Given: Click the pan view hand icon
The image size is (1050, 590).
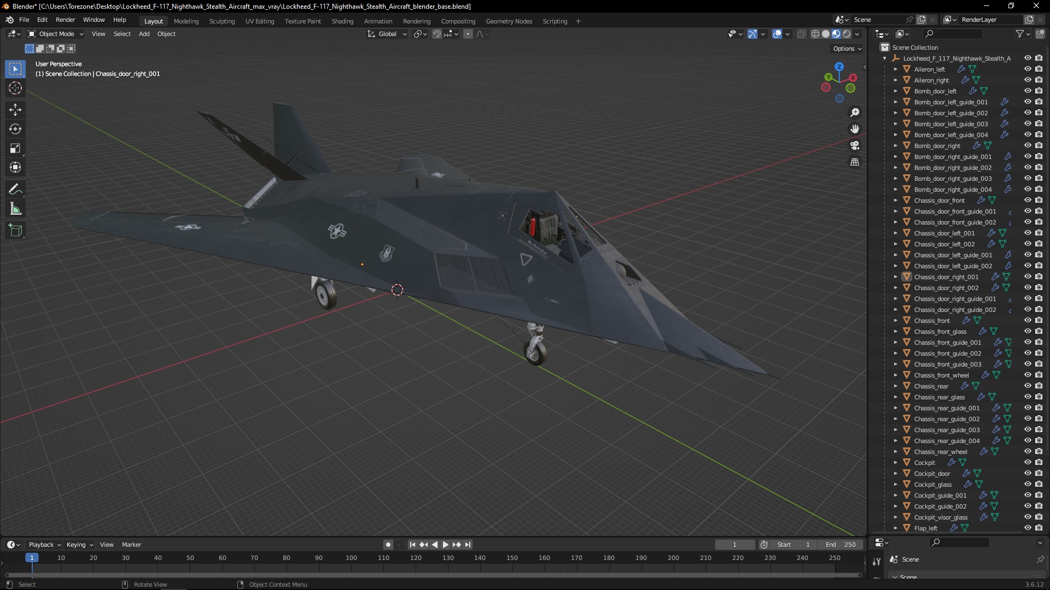Looking at the screenshot, I should 855,129.
